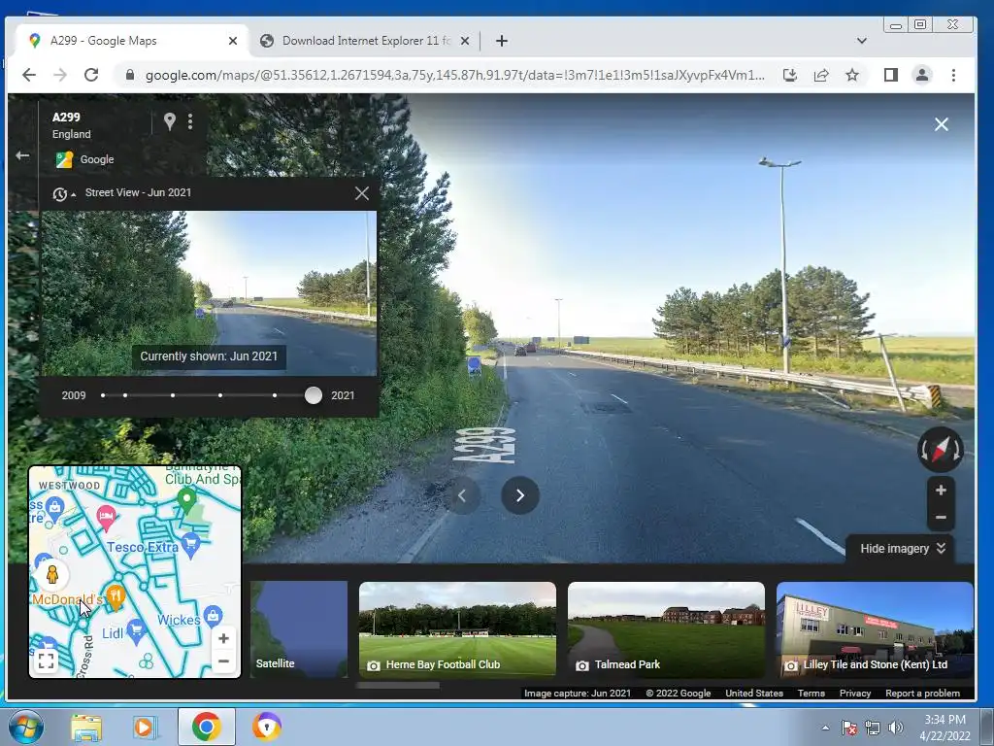
Task: Click the browser Forward arrow
Action: click(x=60, y=75)
